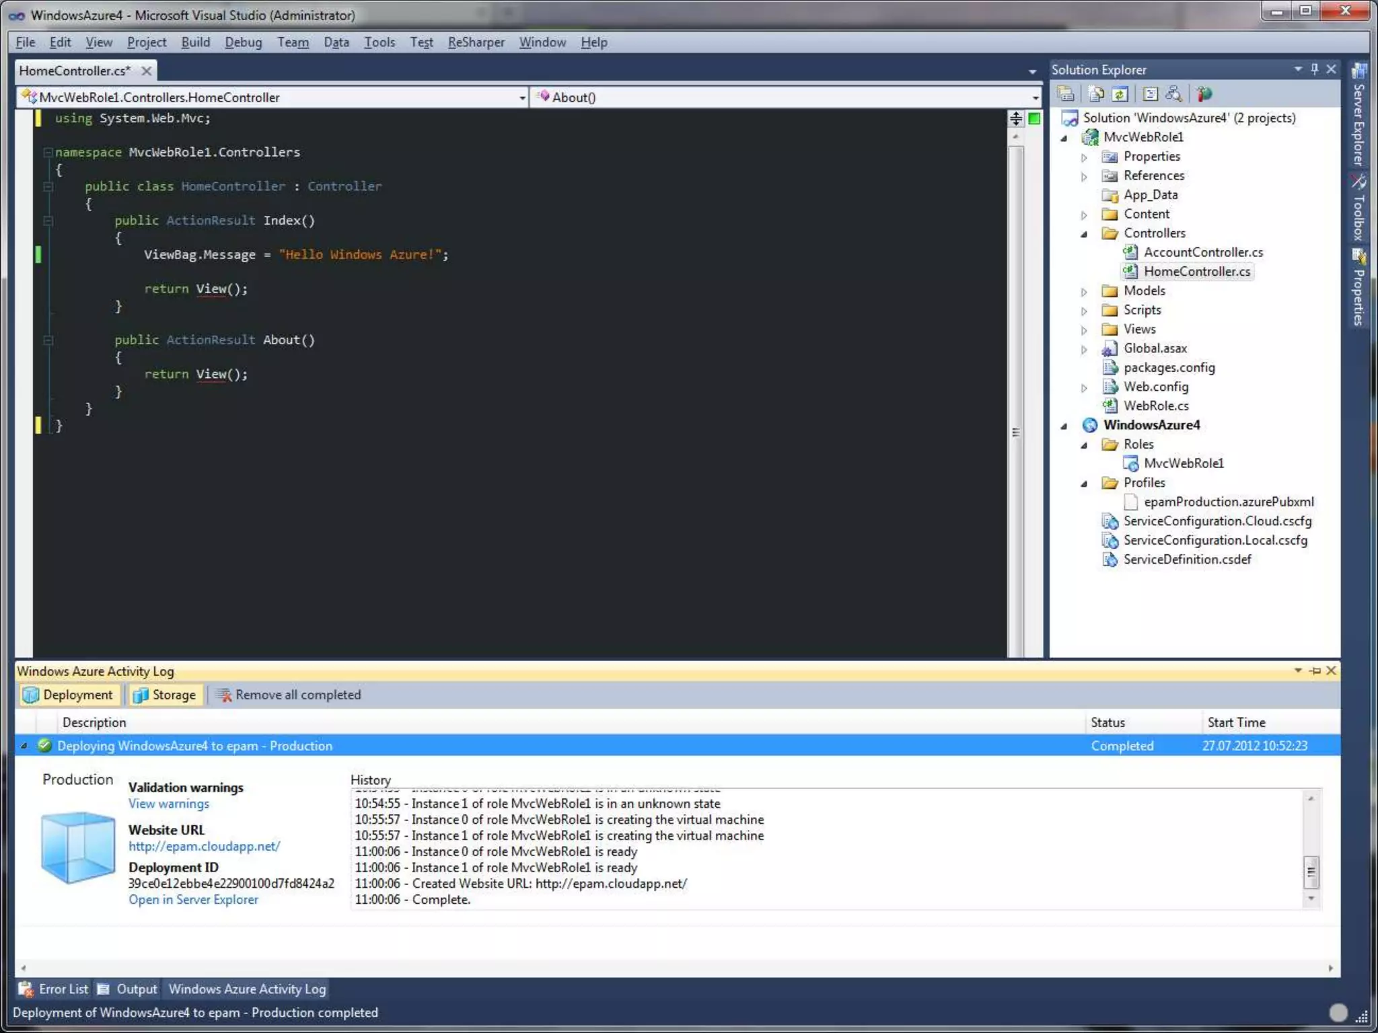Pin the Solution Explorer panel
Image resolution: width=1378 pixels, height=1033 pixels.
pos(1314,69)
